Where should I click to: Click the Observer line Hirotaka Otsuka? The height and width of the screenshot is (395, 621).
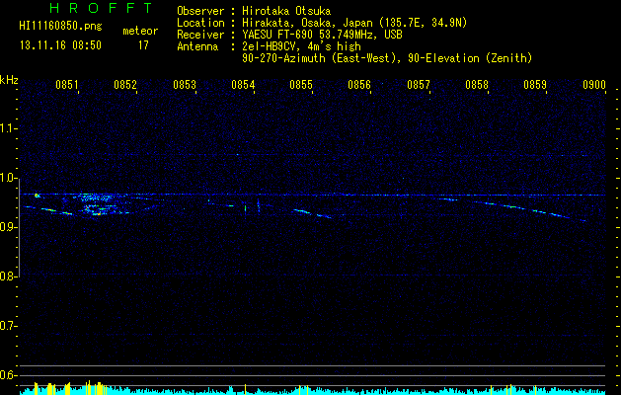pyautogui.click(x=254, y=11)
